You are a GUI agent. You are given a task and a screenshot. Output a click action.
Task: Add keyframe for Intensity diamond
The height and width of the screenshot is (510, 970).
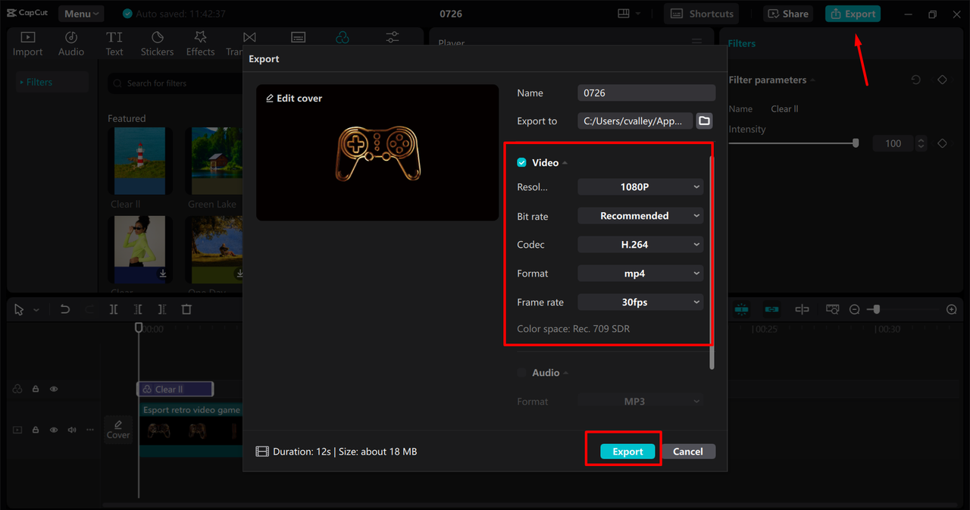942,143
